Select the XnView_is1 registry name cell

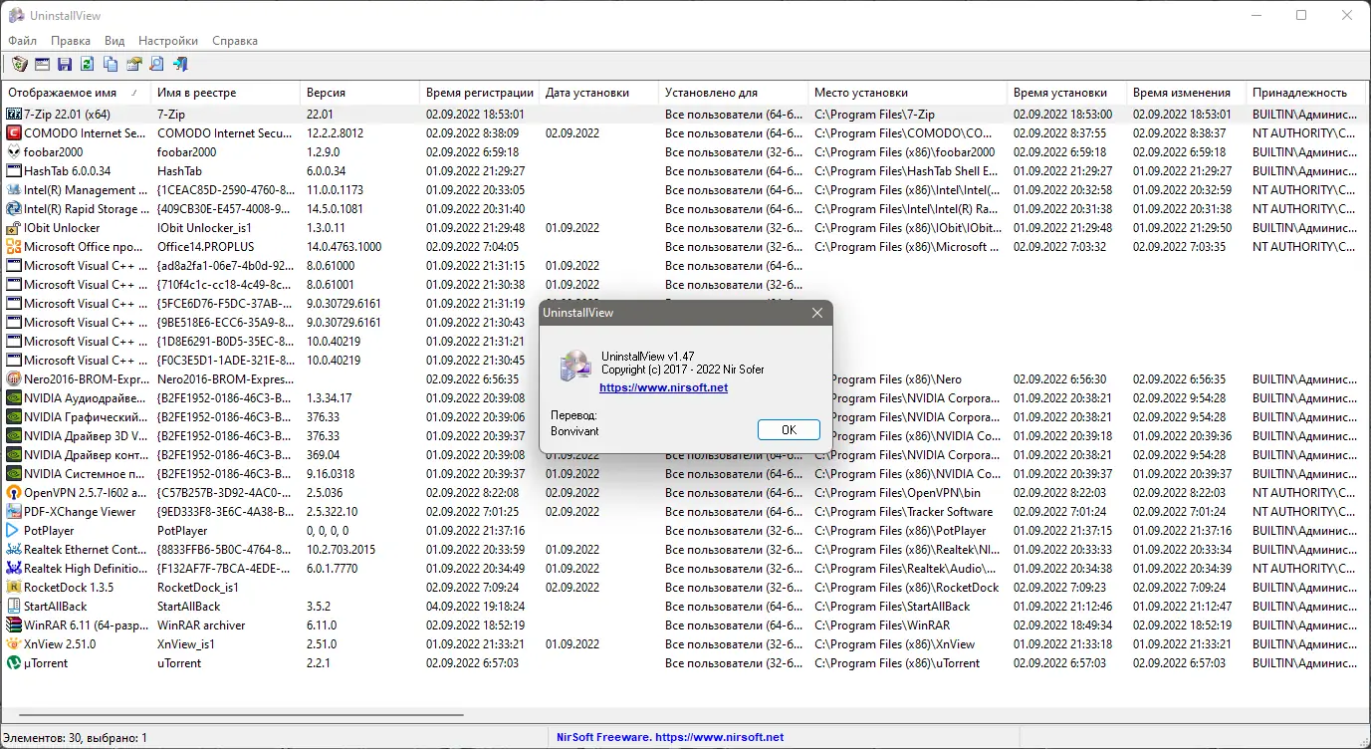[x=186, y=644]
